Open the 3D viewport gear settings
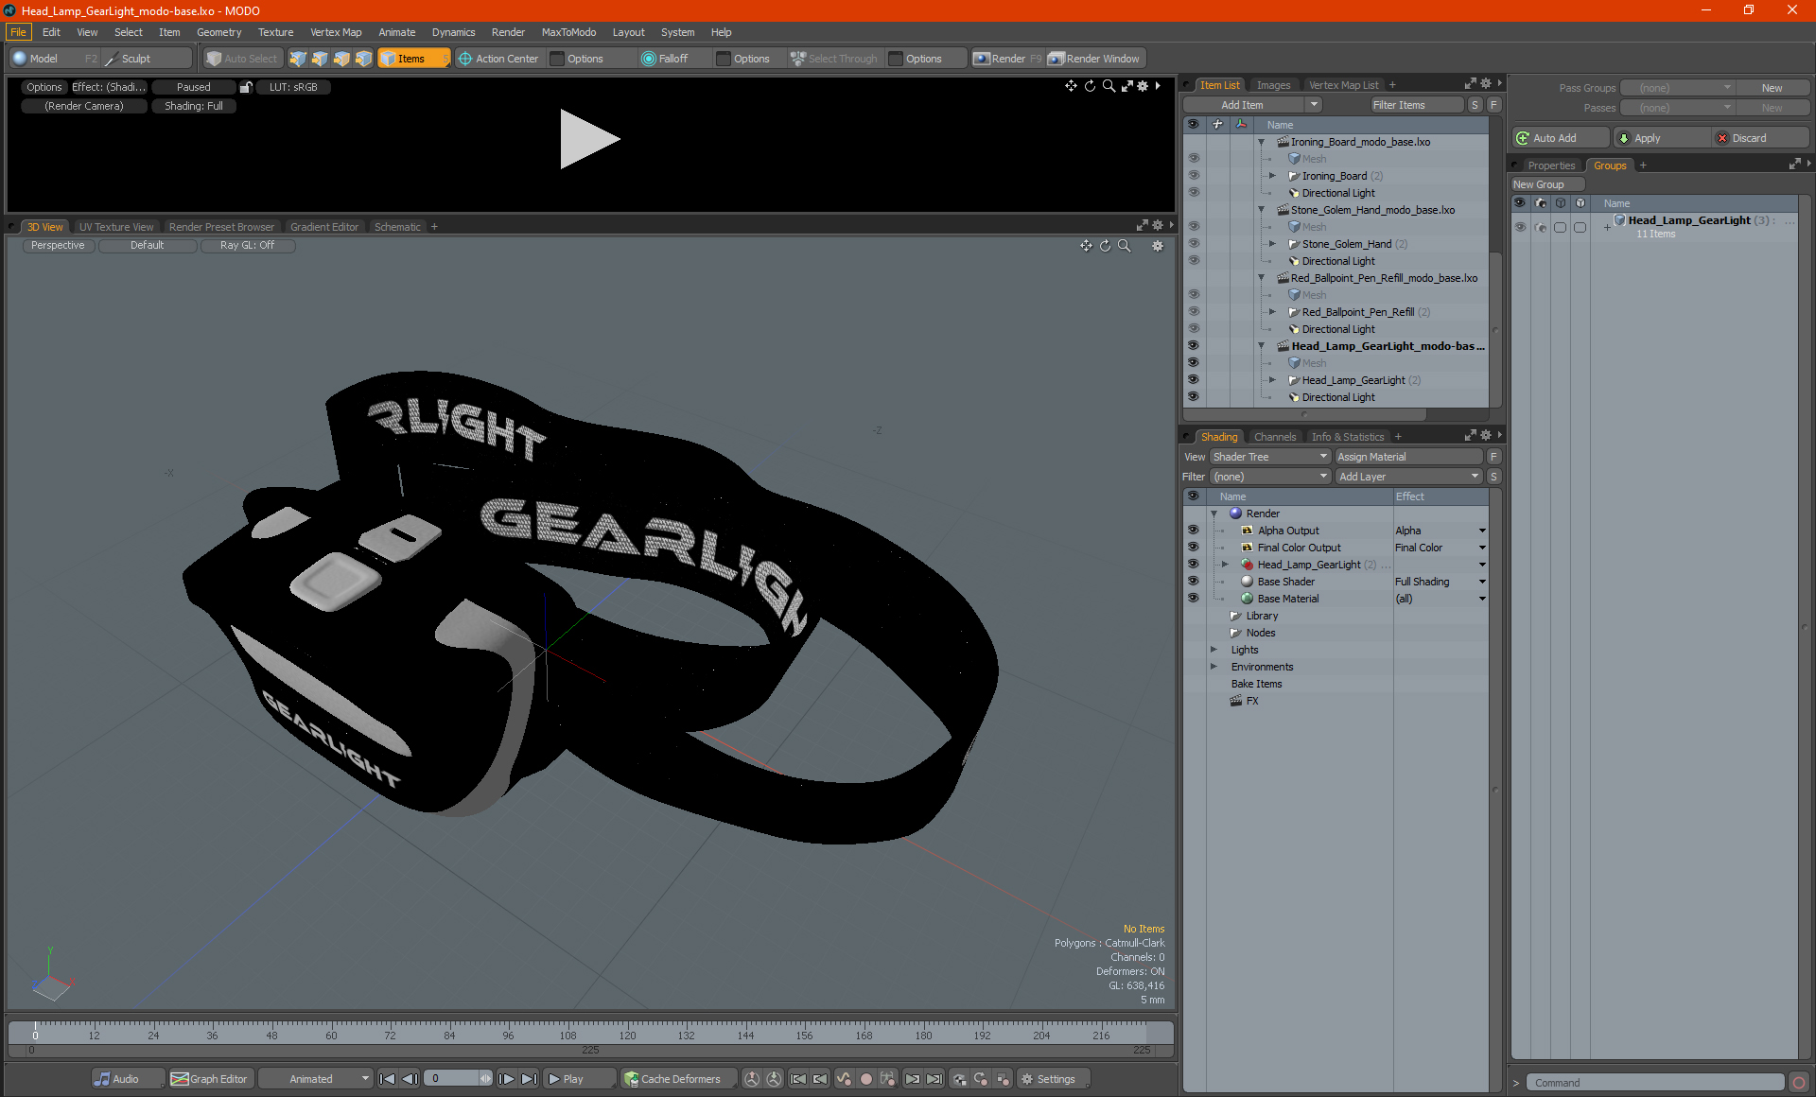 [1157, 246]
